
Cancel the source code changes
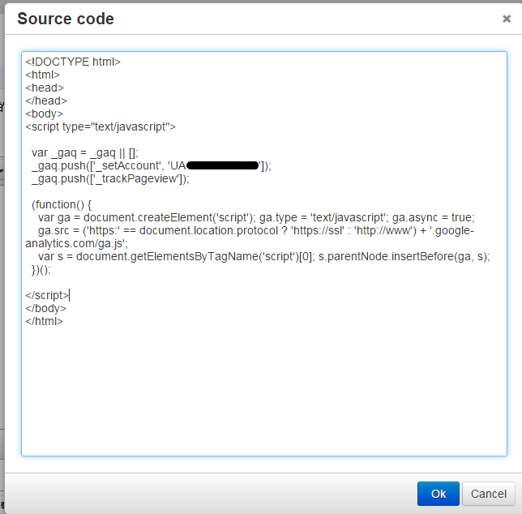point(489,494)
